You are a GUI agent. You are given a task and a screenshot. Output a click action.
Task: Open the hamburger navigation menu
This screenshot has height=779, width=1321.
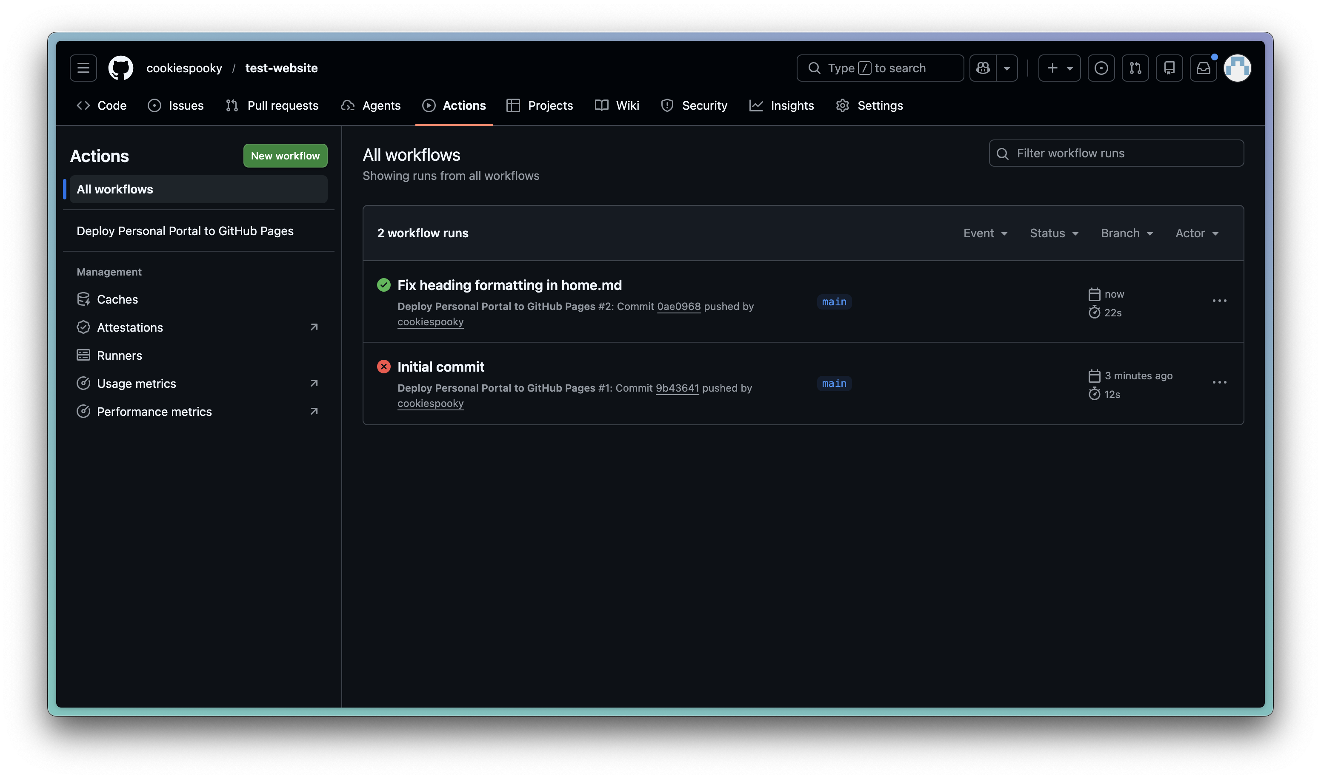click(83, 68)
